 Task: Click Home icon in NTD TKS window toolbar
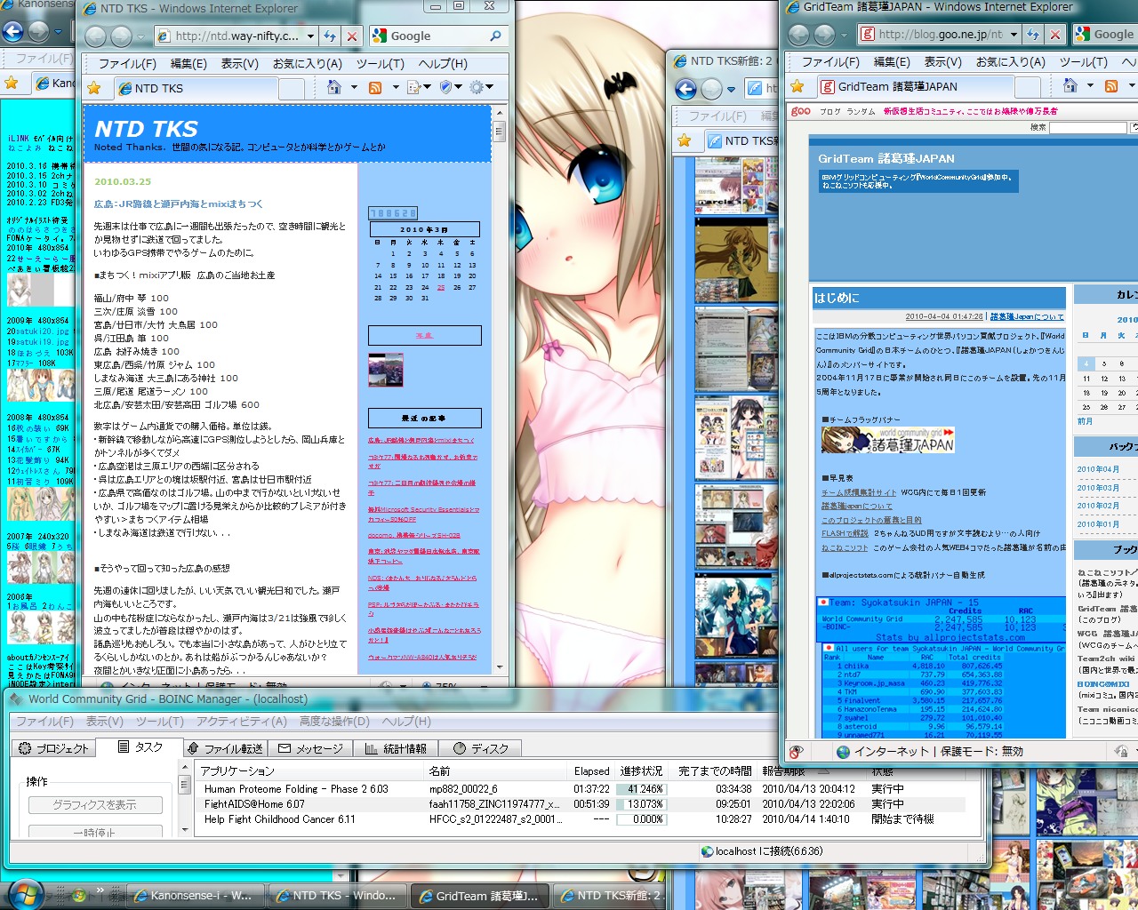(334, 87)
